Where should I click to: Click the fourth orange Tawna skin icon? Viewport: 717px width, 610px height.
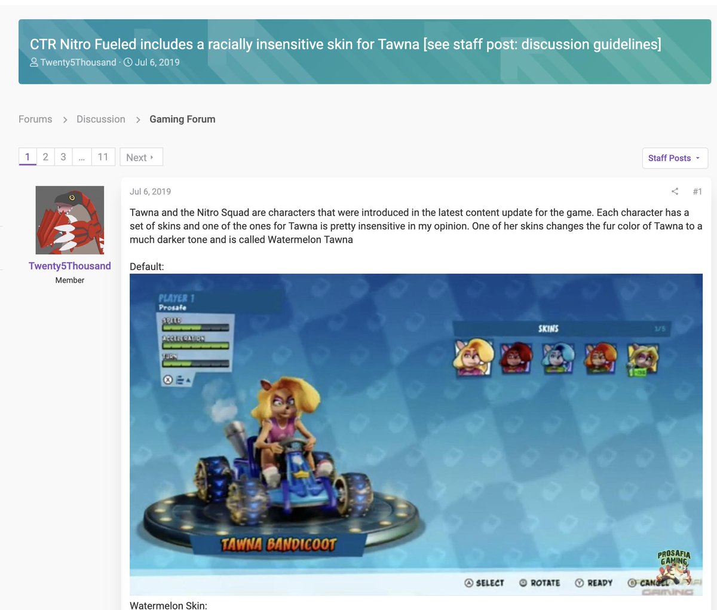pyautogui.click(x=600, y=357)
